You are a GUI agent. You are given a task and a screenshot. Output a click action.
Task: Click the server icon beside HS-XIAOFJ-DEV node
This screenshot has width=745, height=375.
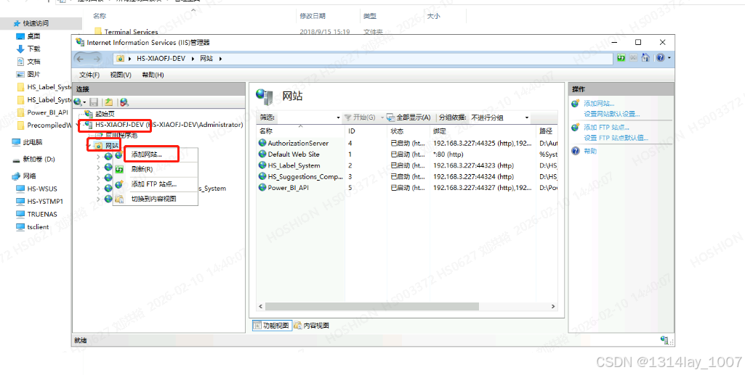[x=87, y=125]
